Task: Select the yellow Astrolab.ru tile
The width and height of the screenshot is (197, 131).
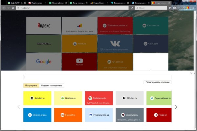Action: (x=37, y=98)
